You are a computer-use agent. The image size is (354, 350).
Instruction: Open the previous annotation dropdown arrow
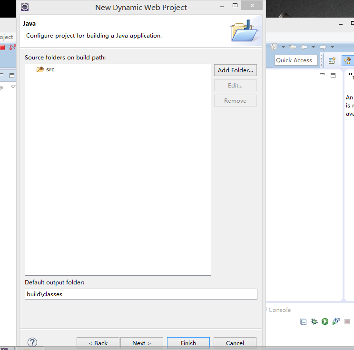click(283, 47)
